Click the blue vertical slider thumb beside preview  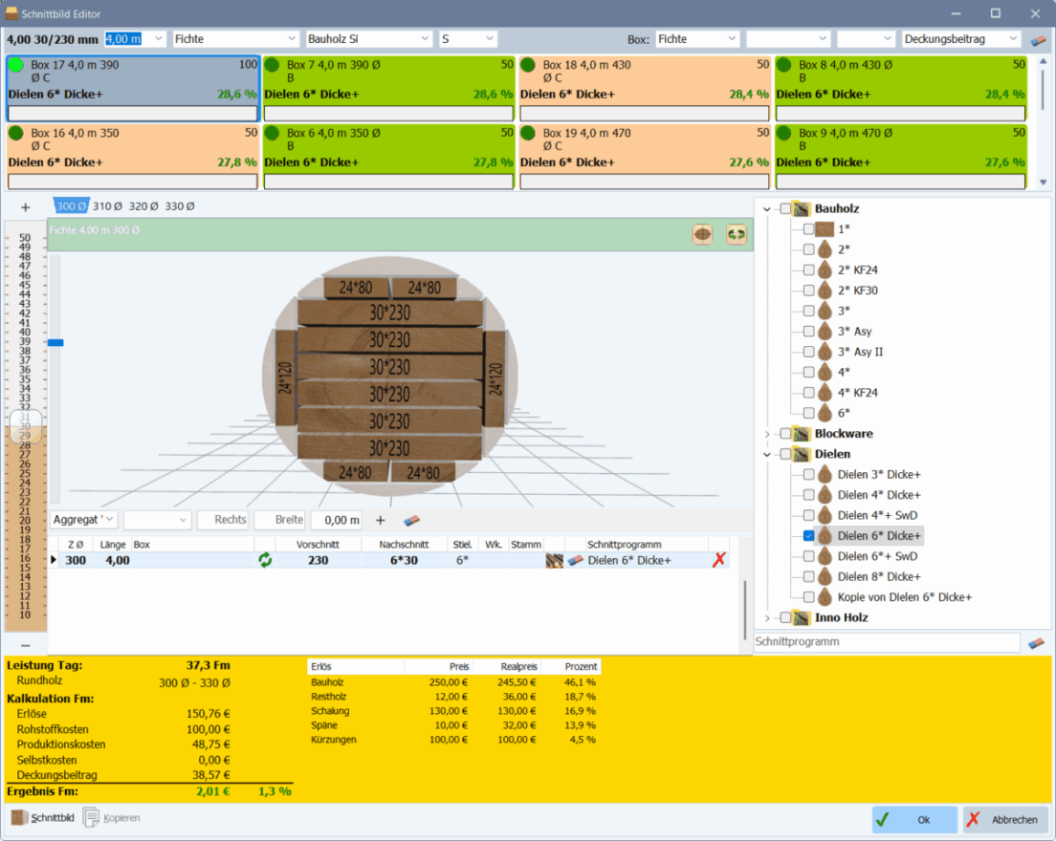pos(55,343)
